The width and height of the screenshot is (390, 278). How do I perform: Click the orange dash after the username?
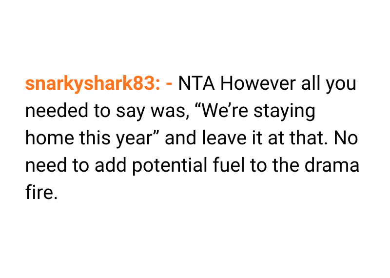[x=170, y=85]
